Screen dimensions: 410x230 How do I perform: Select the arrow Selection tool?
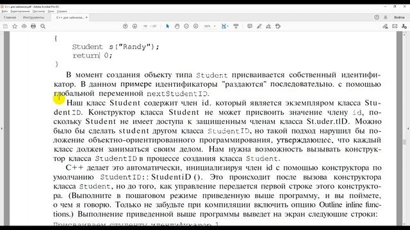(168, 26)
